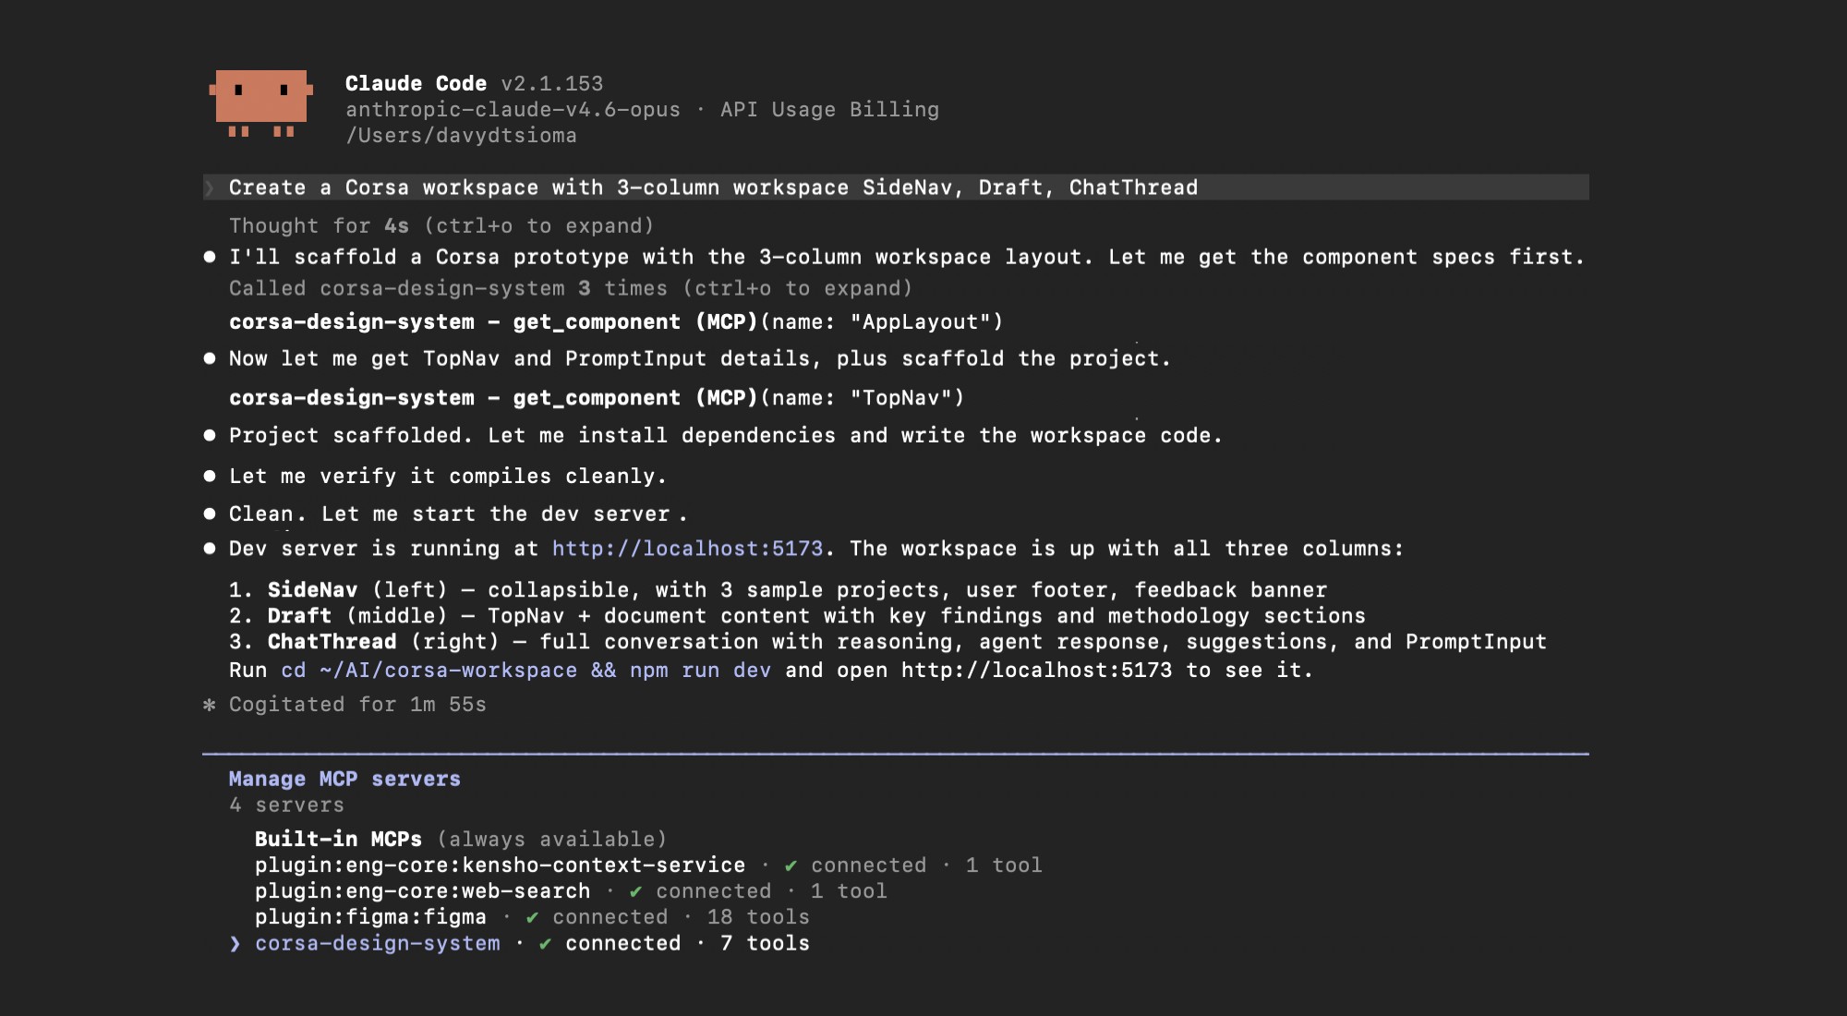Select the corsa-design-system server row
This screenshot has width=1847, height=1016.
point(519,944)
